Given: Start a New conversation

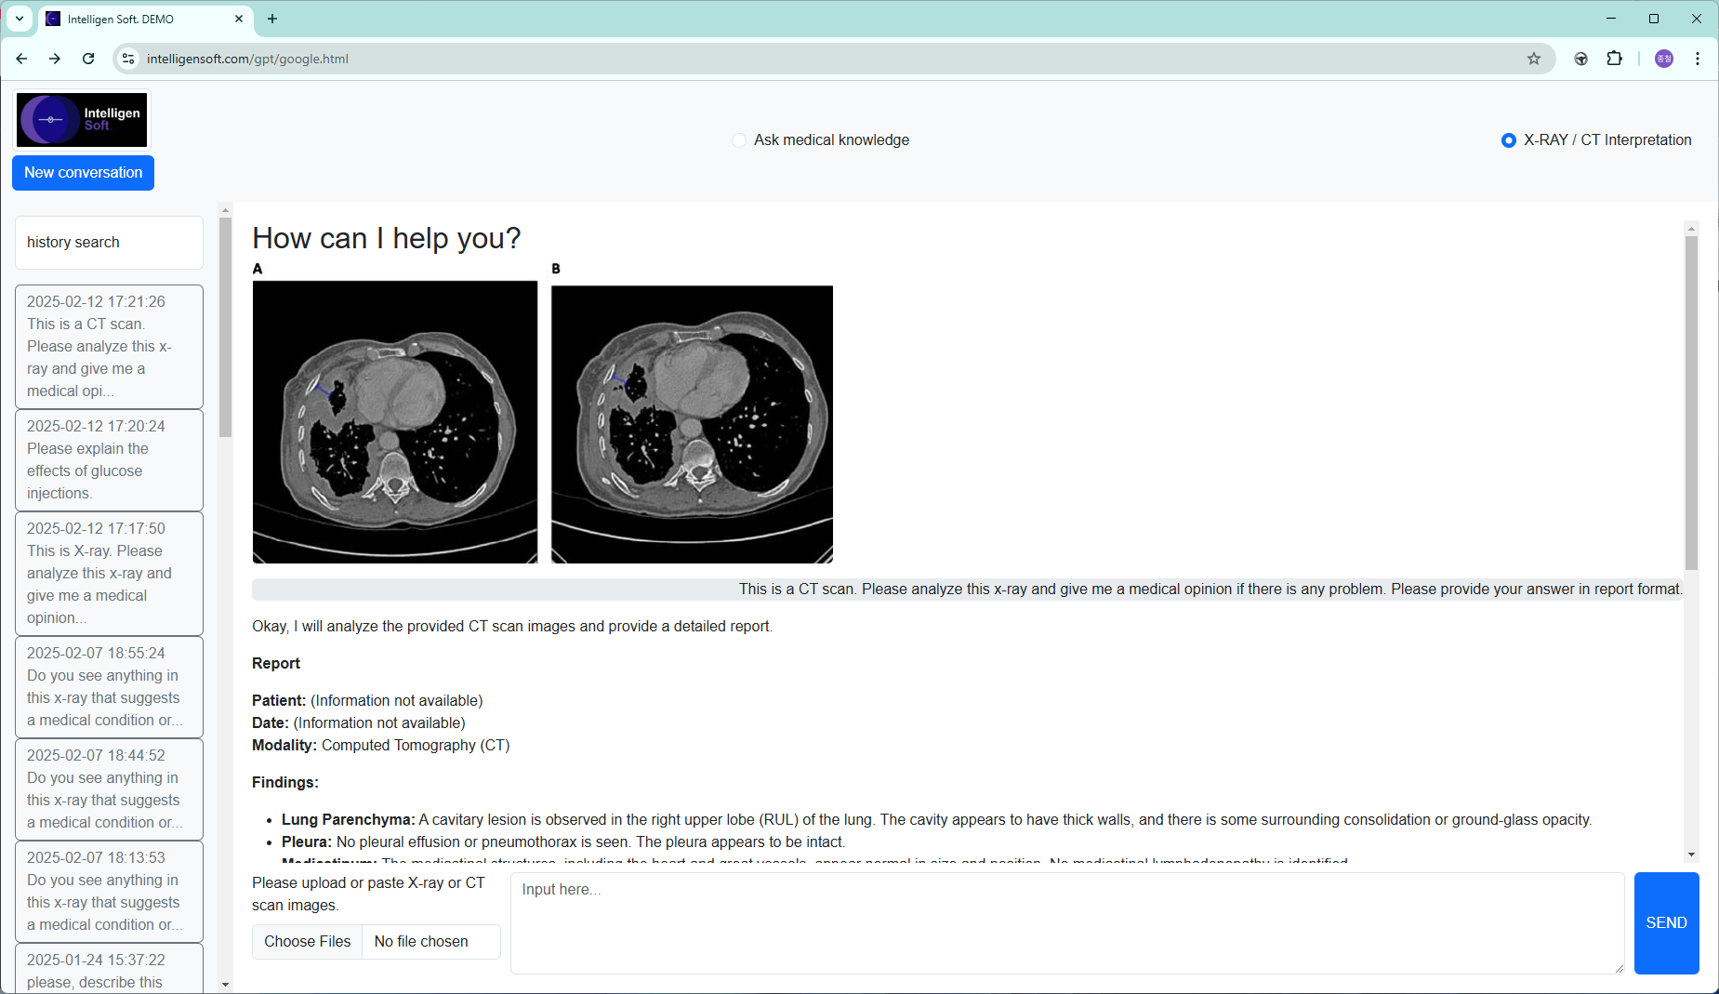Looking at the screenshot, I should pos(83,172).
